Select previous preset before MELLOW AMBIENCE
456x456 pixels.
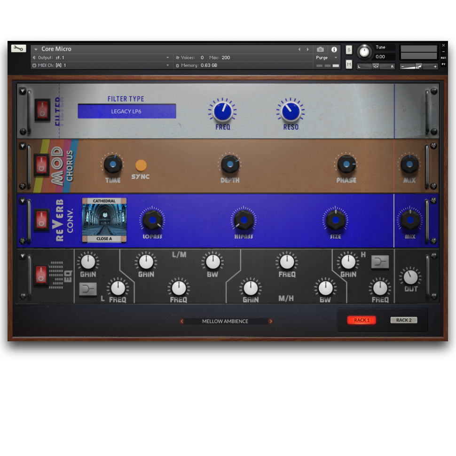pos(182,322)
